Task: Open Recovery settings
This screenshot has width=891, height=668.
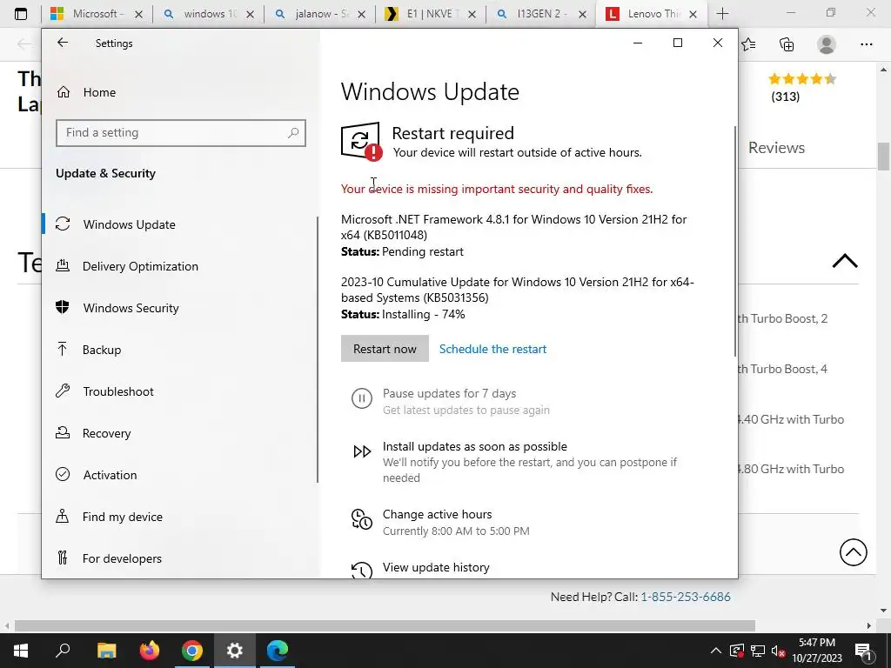Action: pos(106,433)
